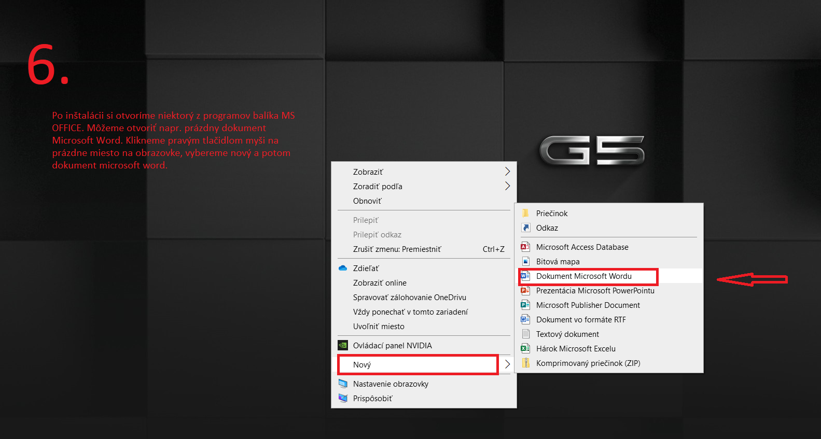Click the shortcut icon beside Odkaz
This screenshot has height=439, width=821.
pos(525,228)
